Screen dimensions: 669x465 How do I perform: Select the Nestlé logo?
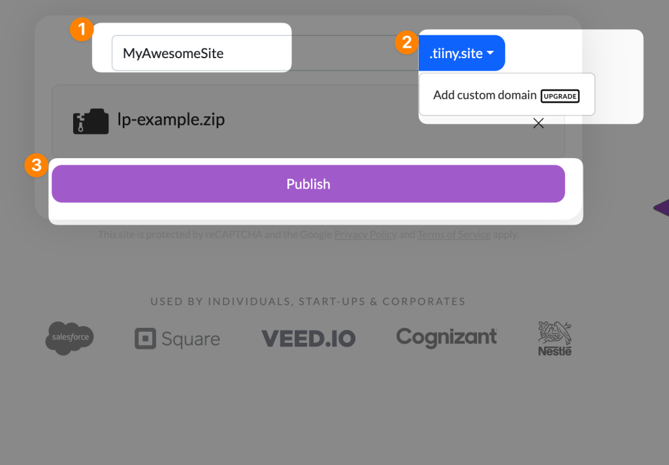click(x=554, y=338)
